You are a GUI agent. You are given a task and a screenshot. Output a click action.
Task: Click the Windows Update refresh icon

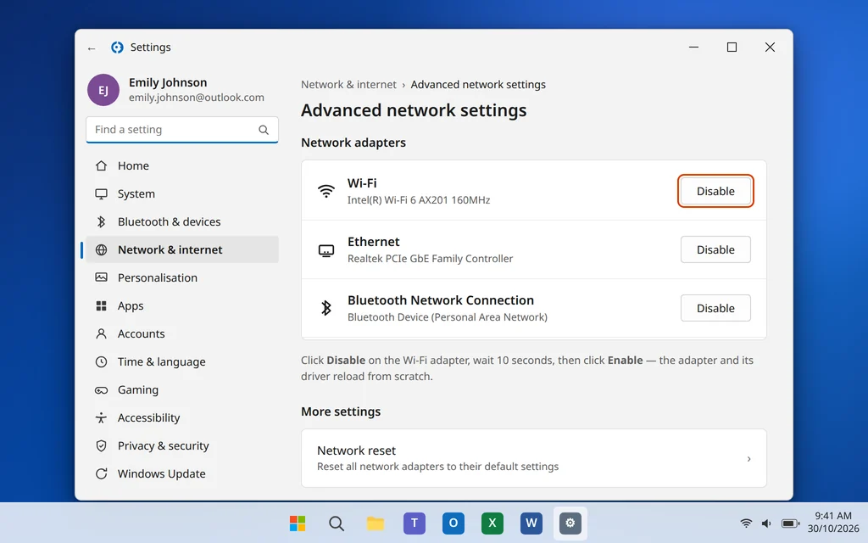click(101, 473)
